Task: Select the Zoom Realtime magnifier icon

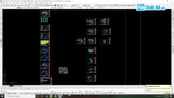Action: [38, 5]
